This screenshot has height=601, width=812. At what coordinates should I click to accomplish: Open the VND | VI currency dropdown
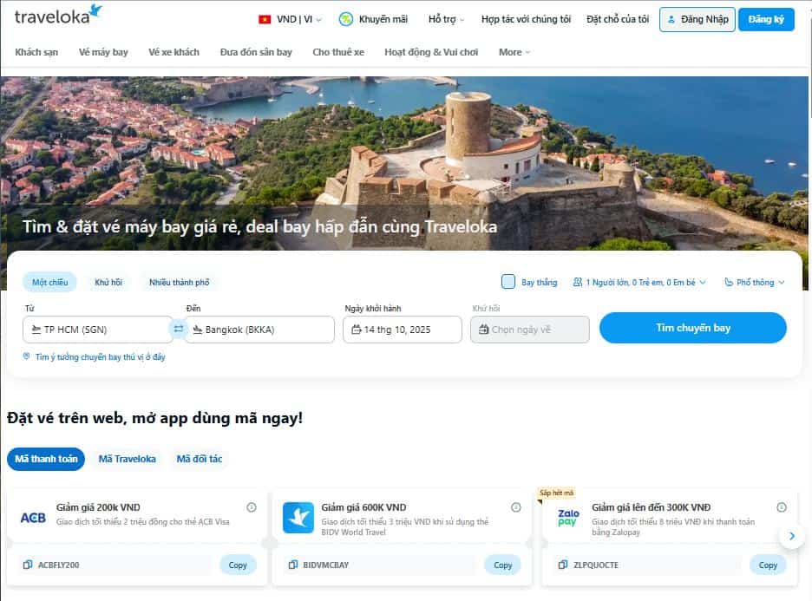pos(290,19)
